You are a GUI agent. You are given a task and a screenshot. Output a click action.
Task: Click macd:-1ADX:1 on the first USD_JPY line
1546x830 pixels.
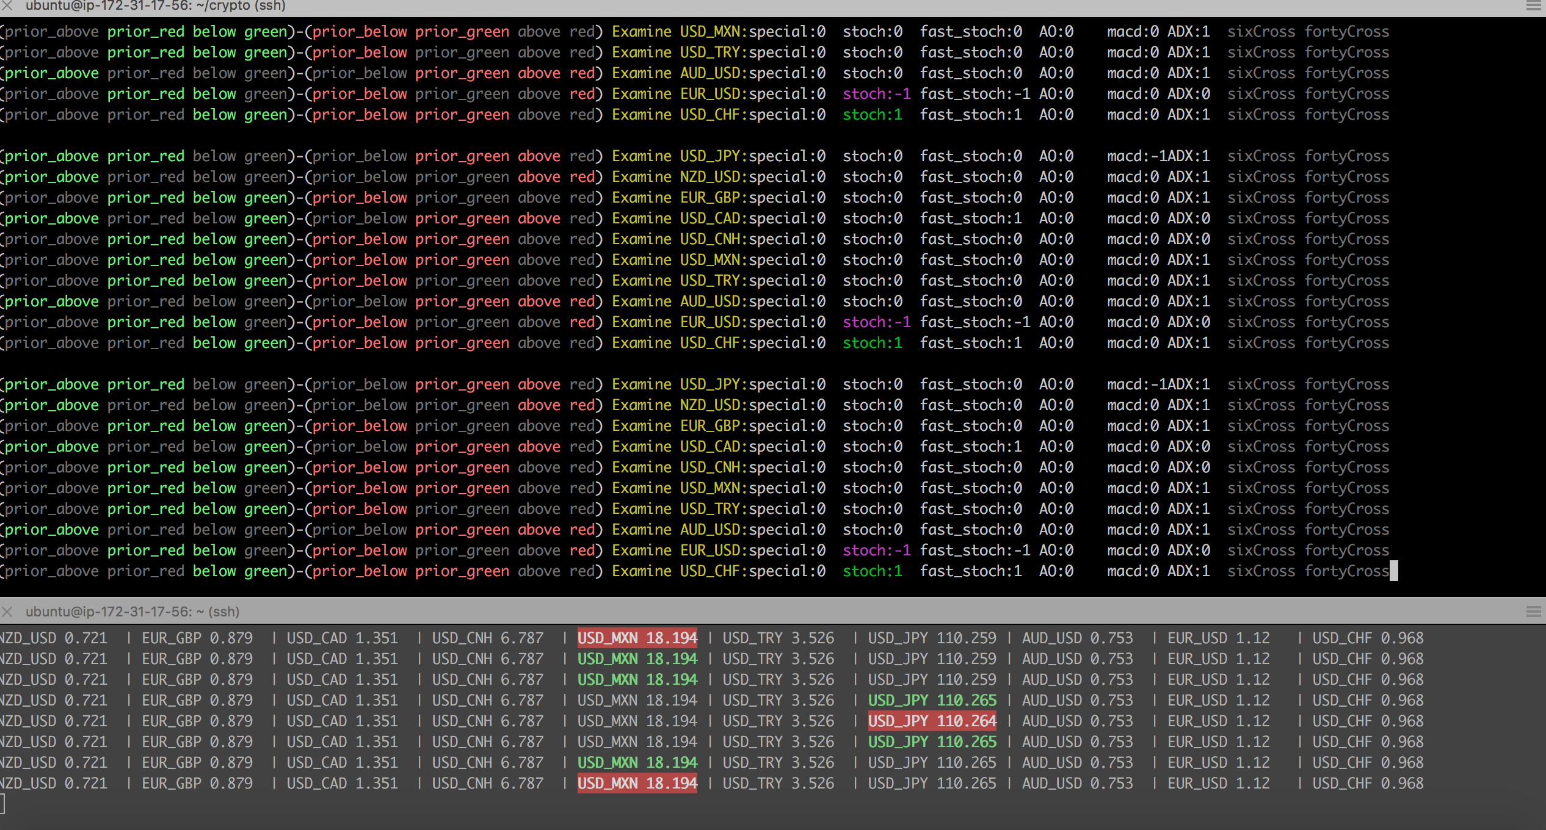(1158, 156)
